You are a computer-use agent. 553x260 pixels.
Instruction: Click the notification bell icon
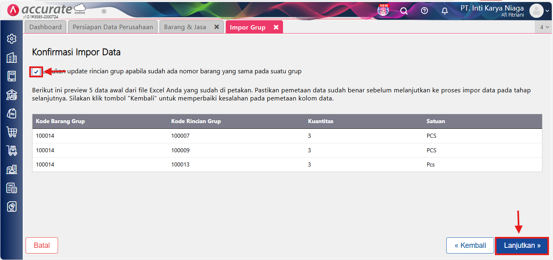pyautogui.click(x=445, y=11)
